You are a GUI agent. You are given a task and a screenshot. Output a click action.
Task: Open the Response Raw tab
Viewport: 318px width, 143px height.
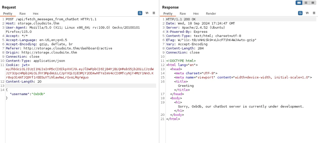tap(183, 13)
